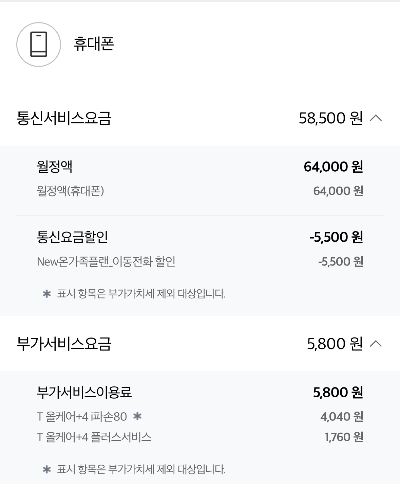Viewport: 400px width, 484px height.
Task: Click the -5,500 원 bold discount amount
Action: [336, 237]
